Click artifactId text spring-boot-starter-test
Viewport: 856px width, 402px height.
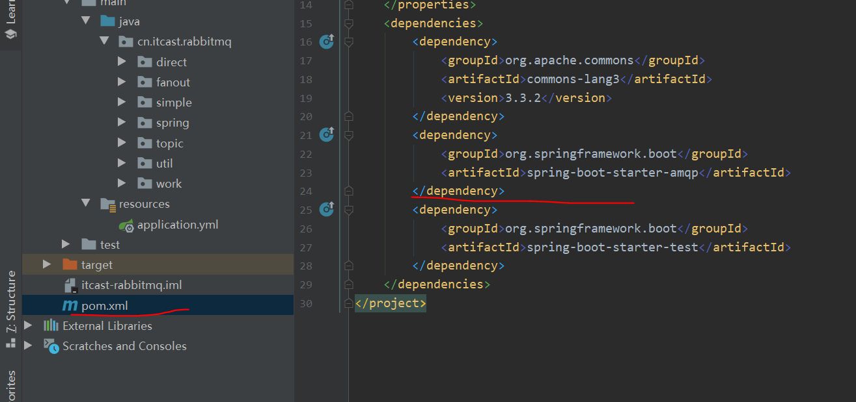tap(613, 247)
